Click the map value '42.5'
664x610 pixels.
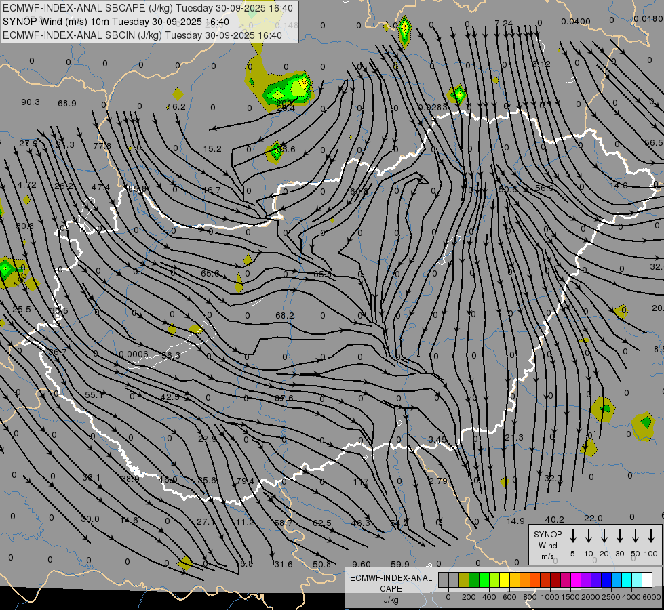click(x=170, y=396)
